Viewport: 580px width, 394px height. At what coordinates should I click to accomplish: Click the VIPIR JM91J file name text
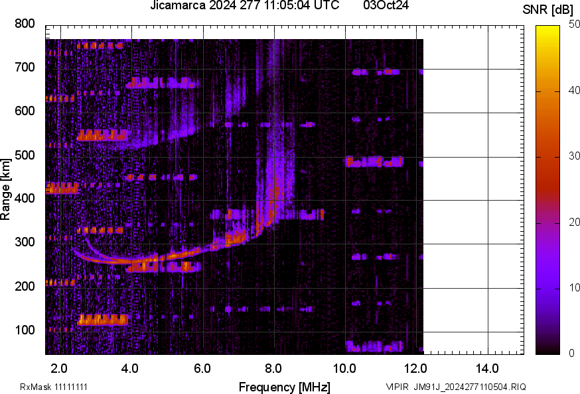456,387
